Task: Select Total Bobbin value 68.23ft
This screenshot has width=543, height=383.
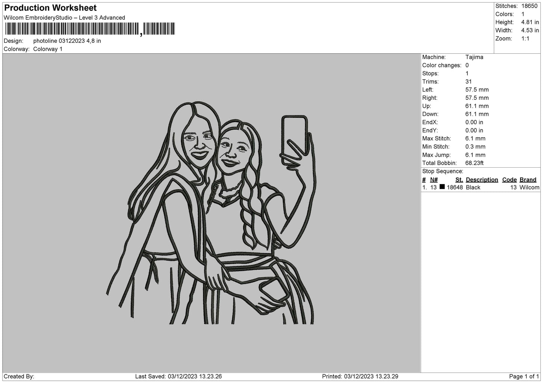Action: (474, 163)
